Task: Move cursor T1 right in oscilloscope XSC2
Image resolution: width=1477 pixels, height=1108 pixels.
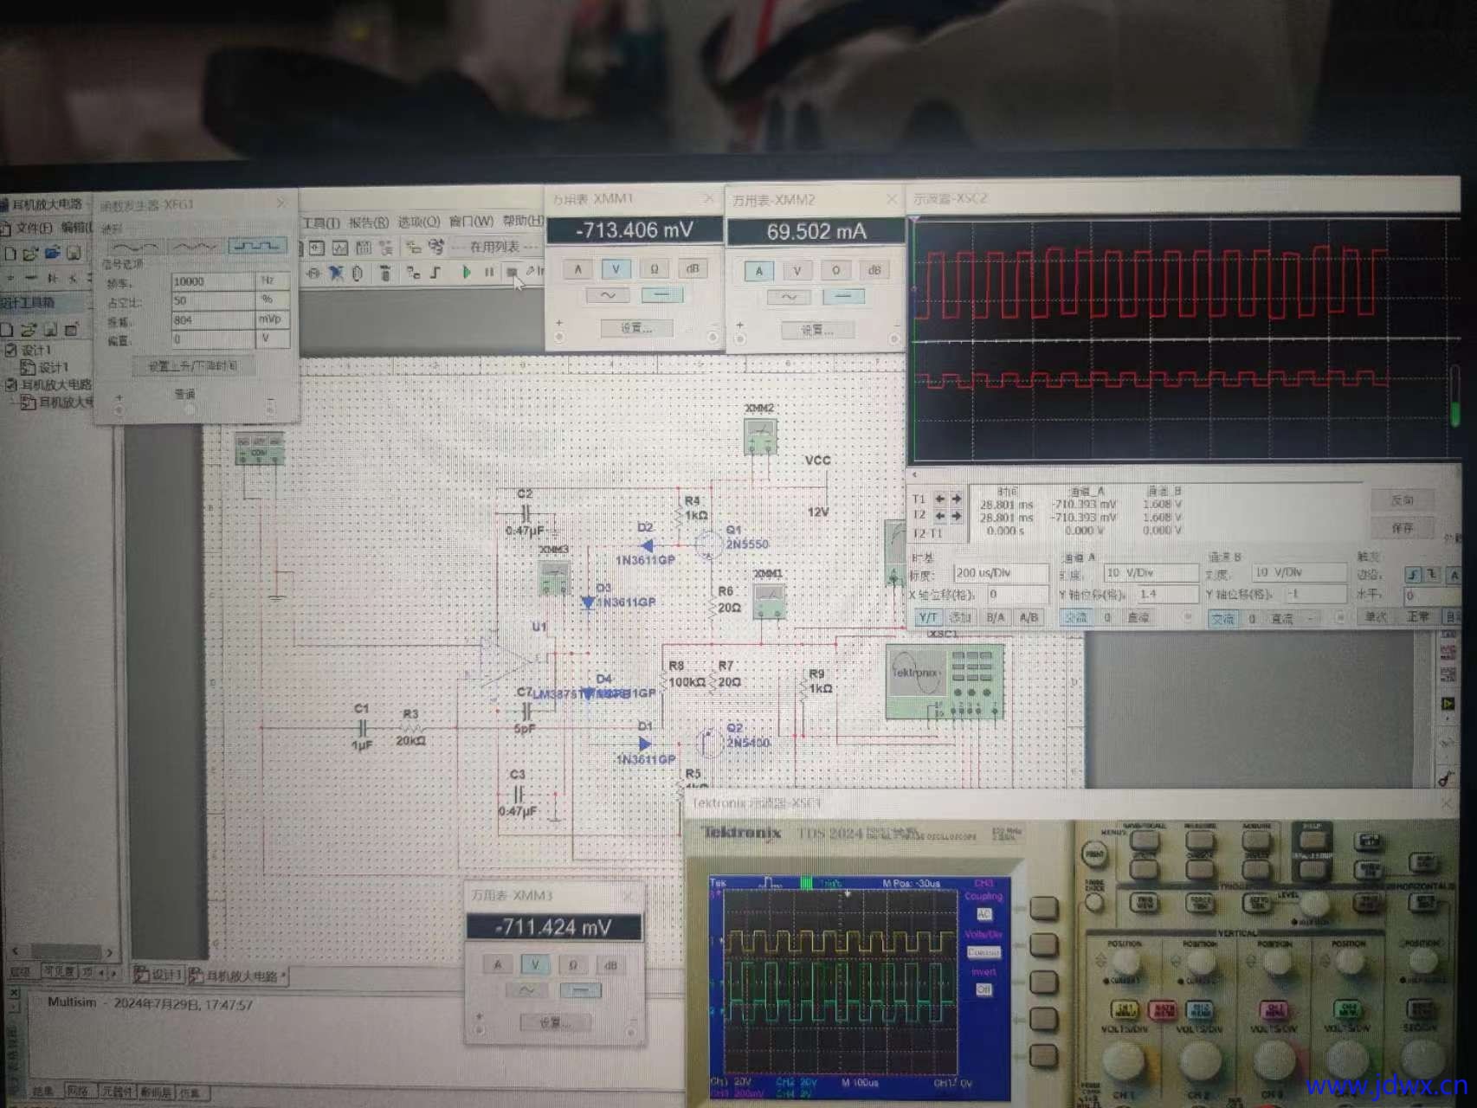Action: tap(957, 499)
